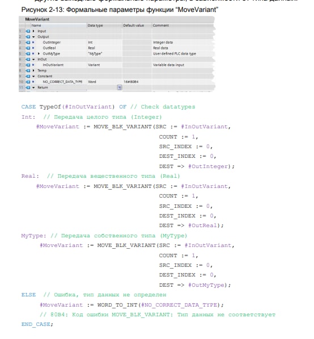Click the comment 'Variable data input'
The width and height of the screenshot is (314, 339).
168,65
